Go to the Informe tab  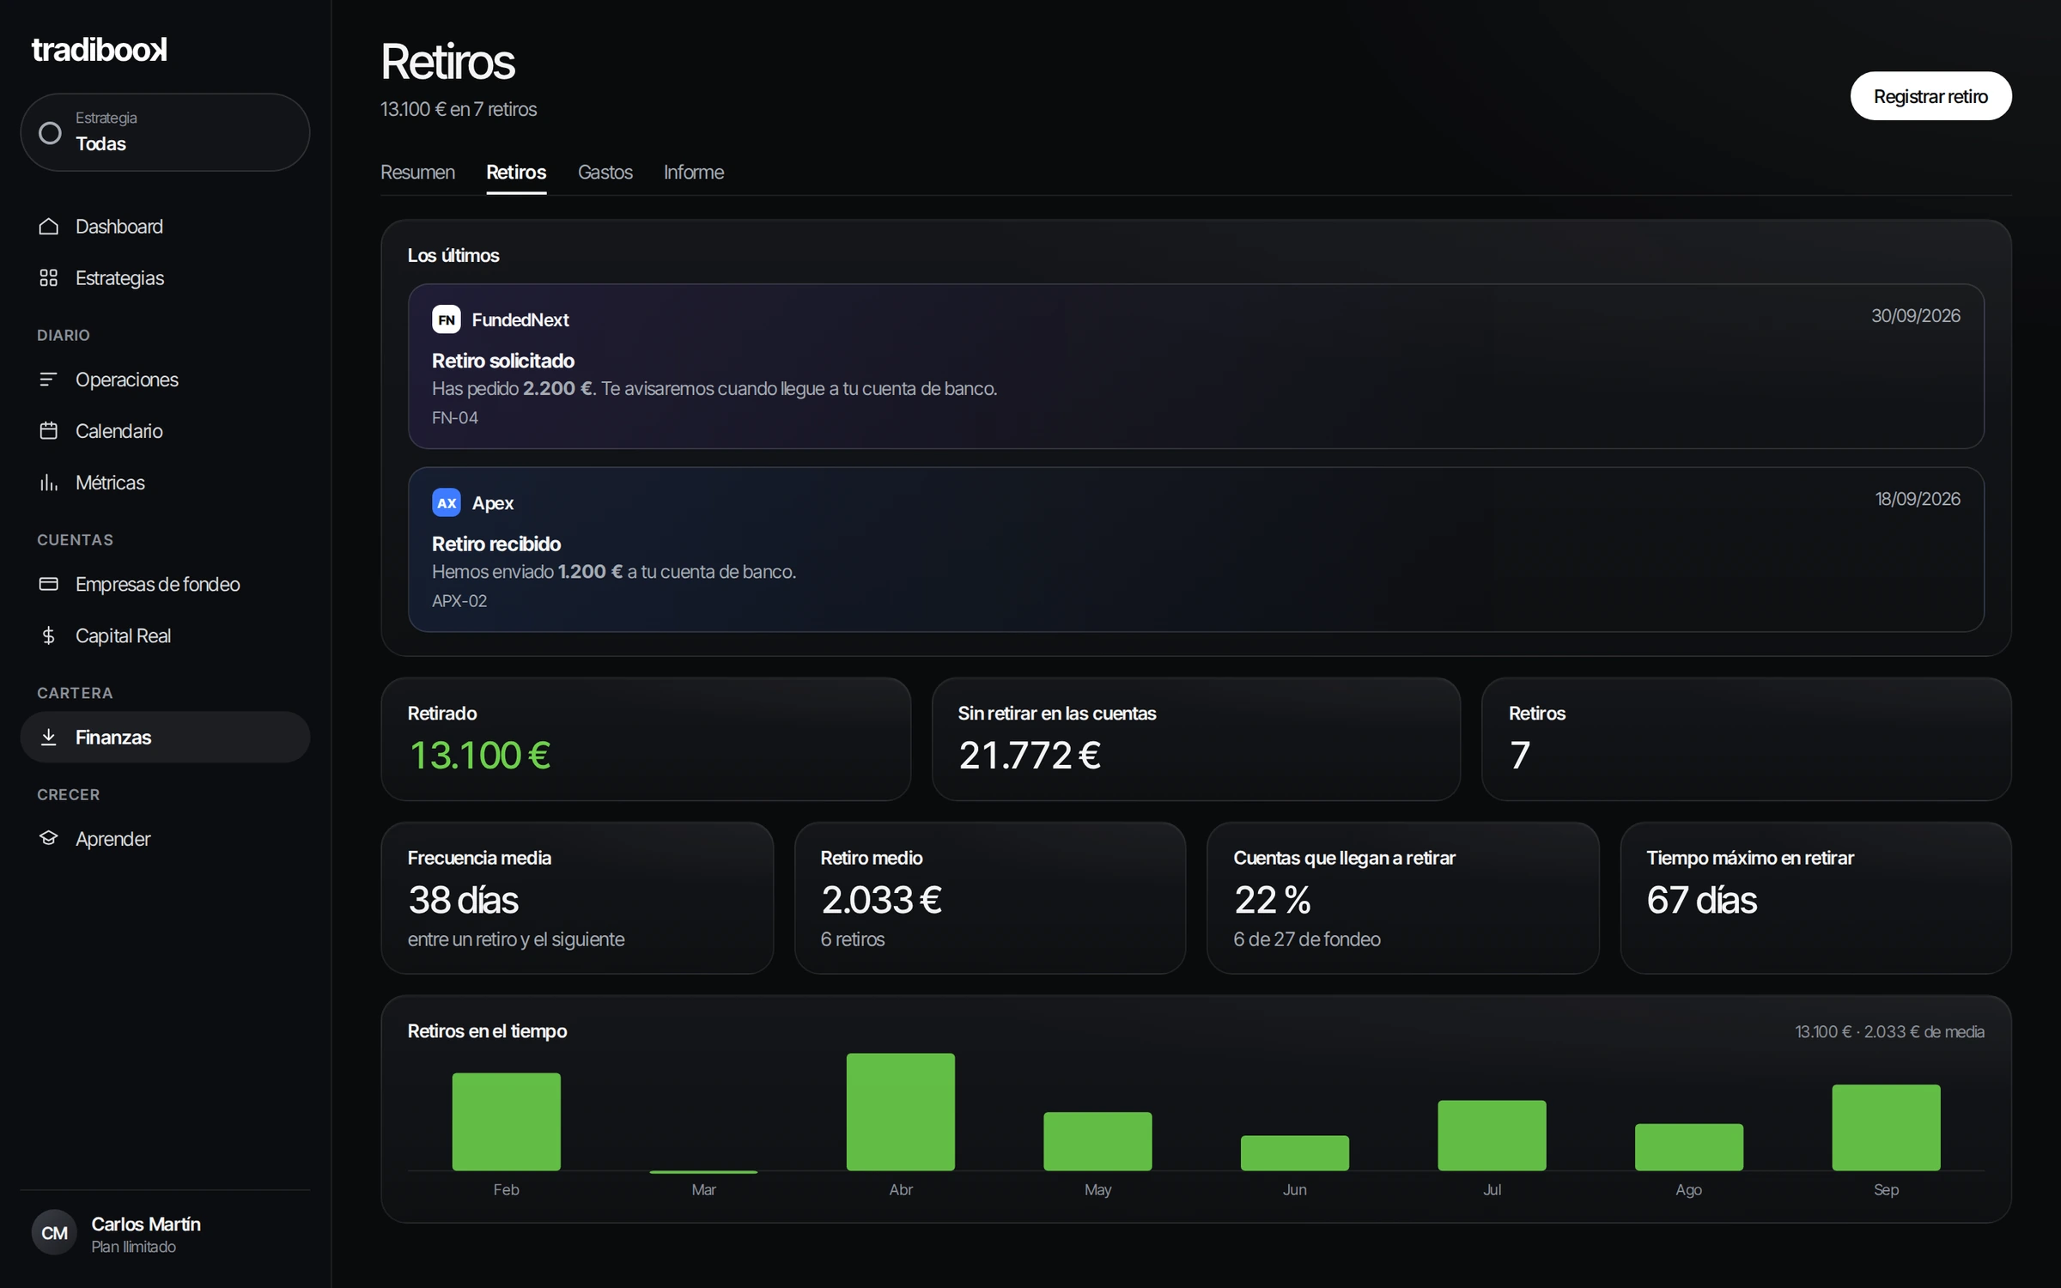tap(694, 173)
